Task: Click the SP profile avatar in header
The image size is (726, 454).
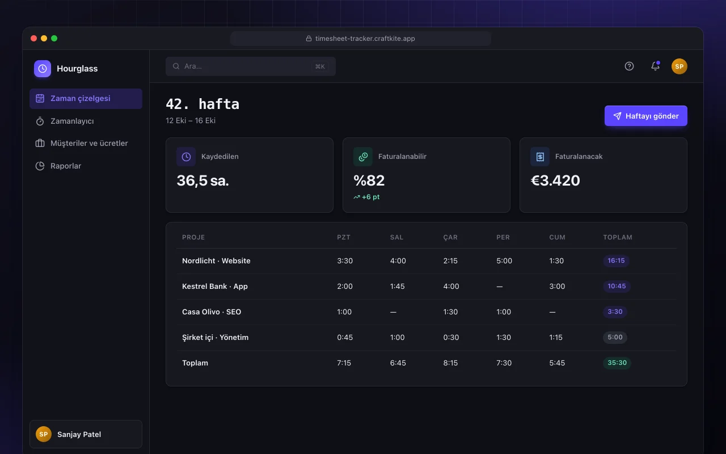Action: [x=679, y=66]
